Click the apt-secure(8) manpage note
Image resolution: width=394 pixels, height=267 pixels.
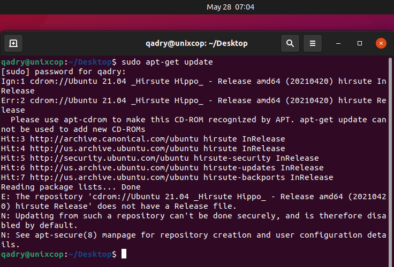click(193, 240)
